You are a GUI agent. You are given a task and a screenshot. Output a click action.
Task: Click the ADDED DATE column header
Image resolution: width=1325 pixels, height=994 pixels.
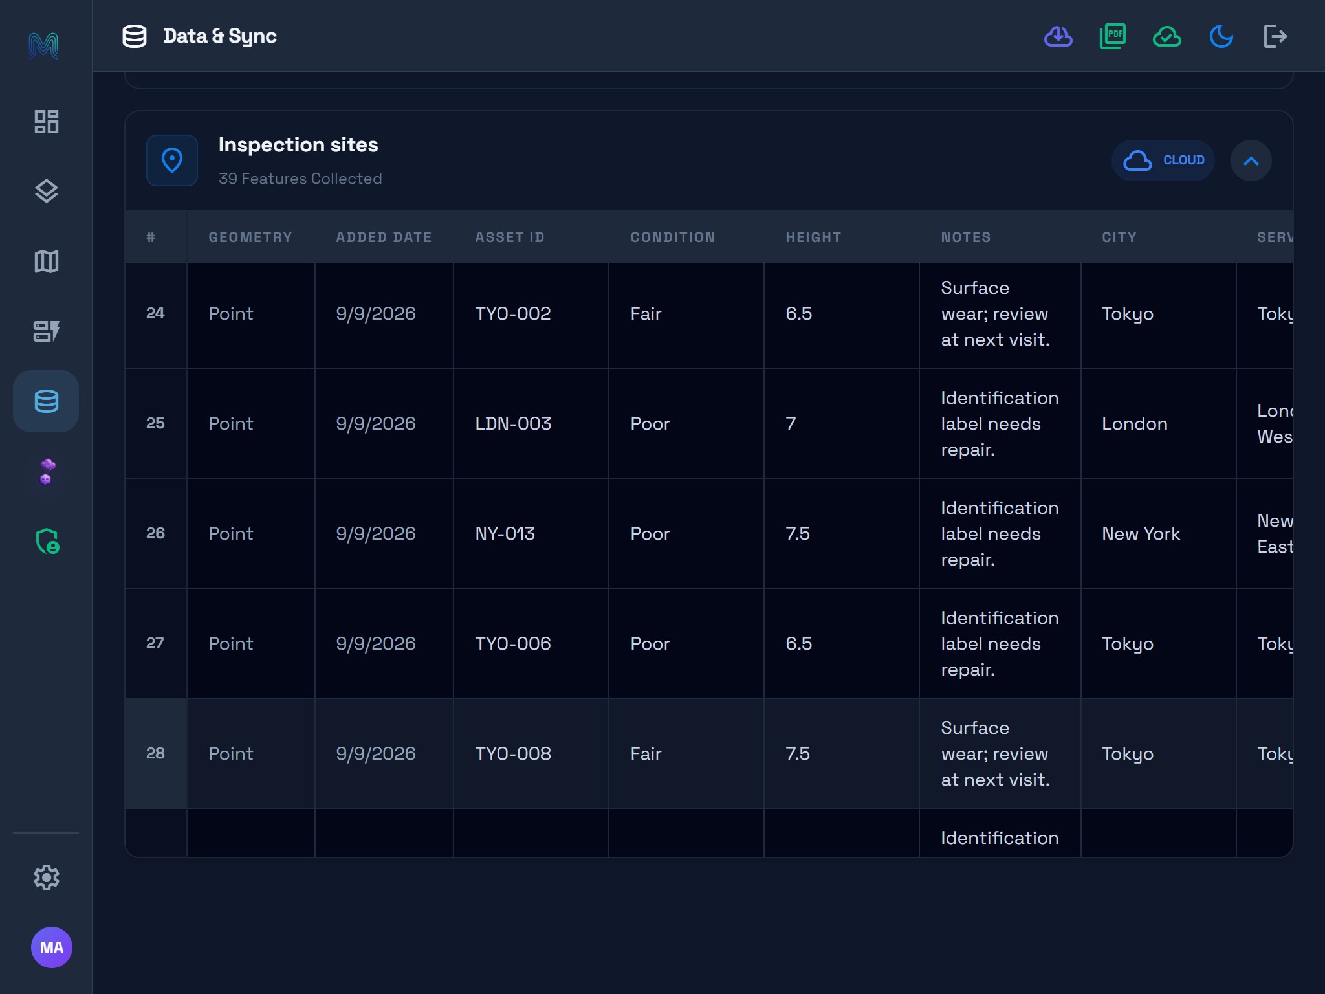(x=384, y=237)
